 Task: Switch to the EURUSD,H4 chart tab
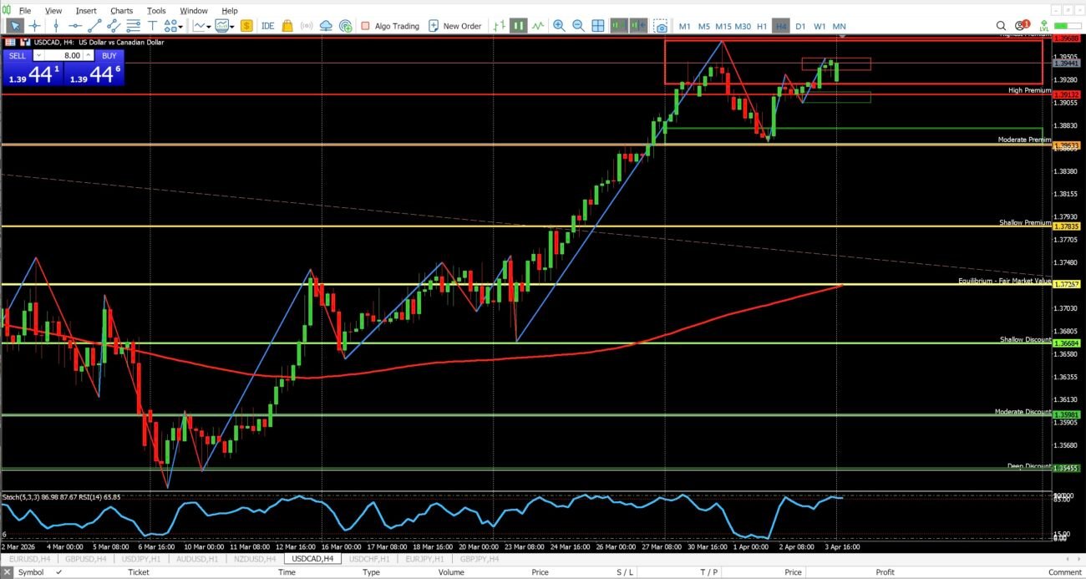click(x=27, y=558)
